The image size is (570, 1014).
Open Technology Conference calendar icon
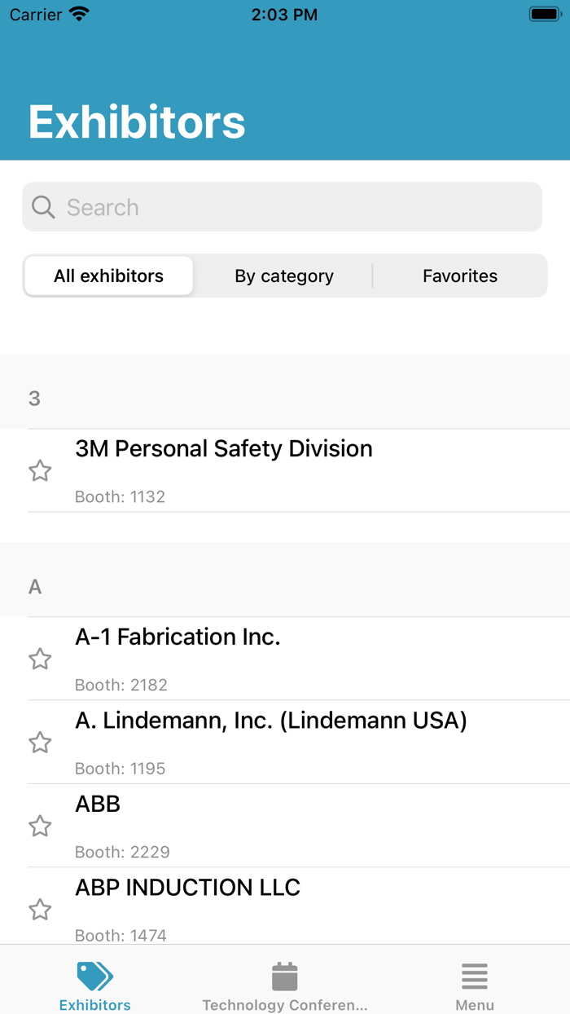[284, 977]
